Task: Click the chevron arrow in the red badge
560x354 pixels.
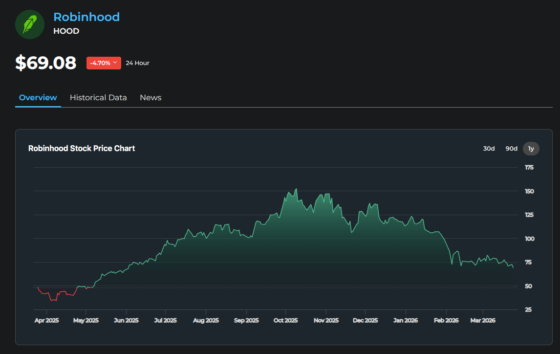Action: tap(115, 63)
